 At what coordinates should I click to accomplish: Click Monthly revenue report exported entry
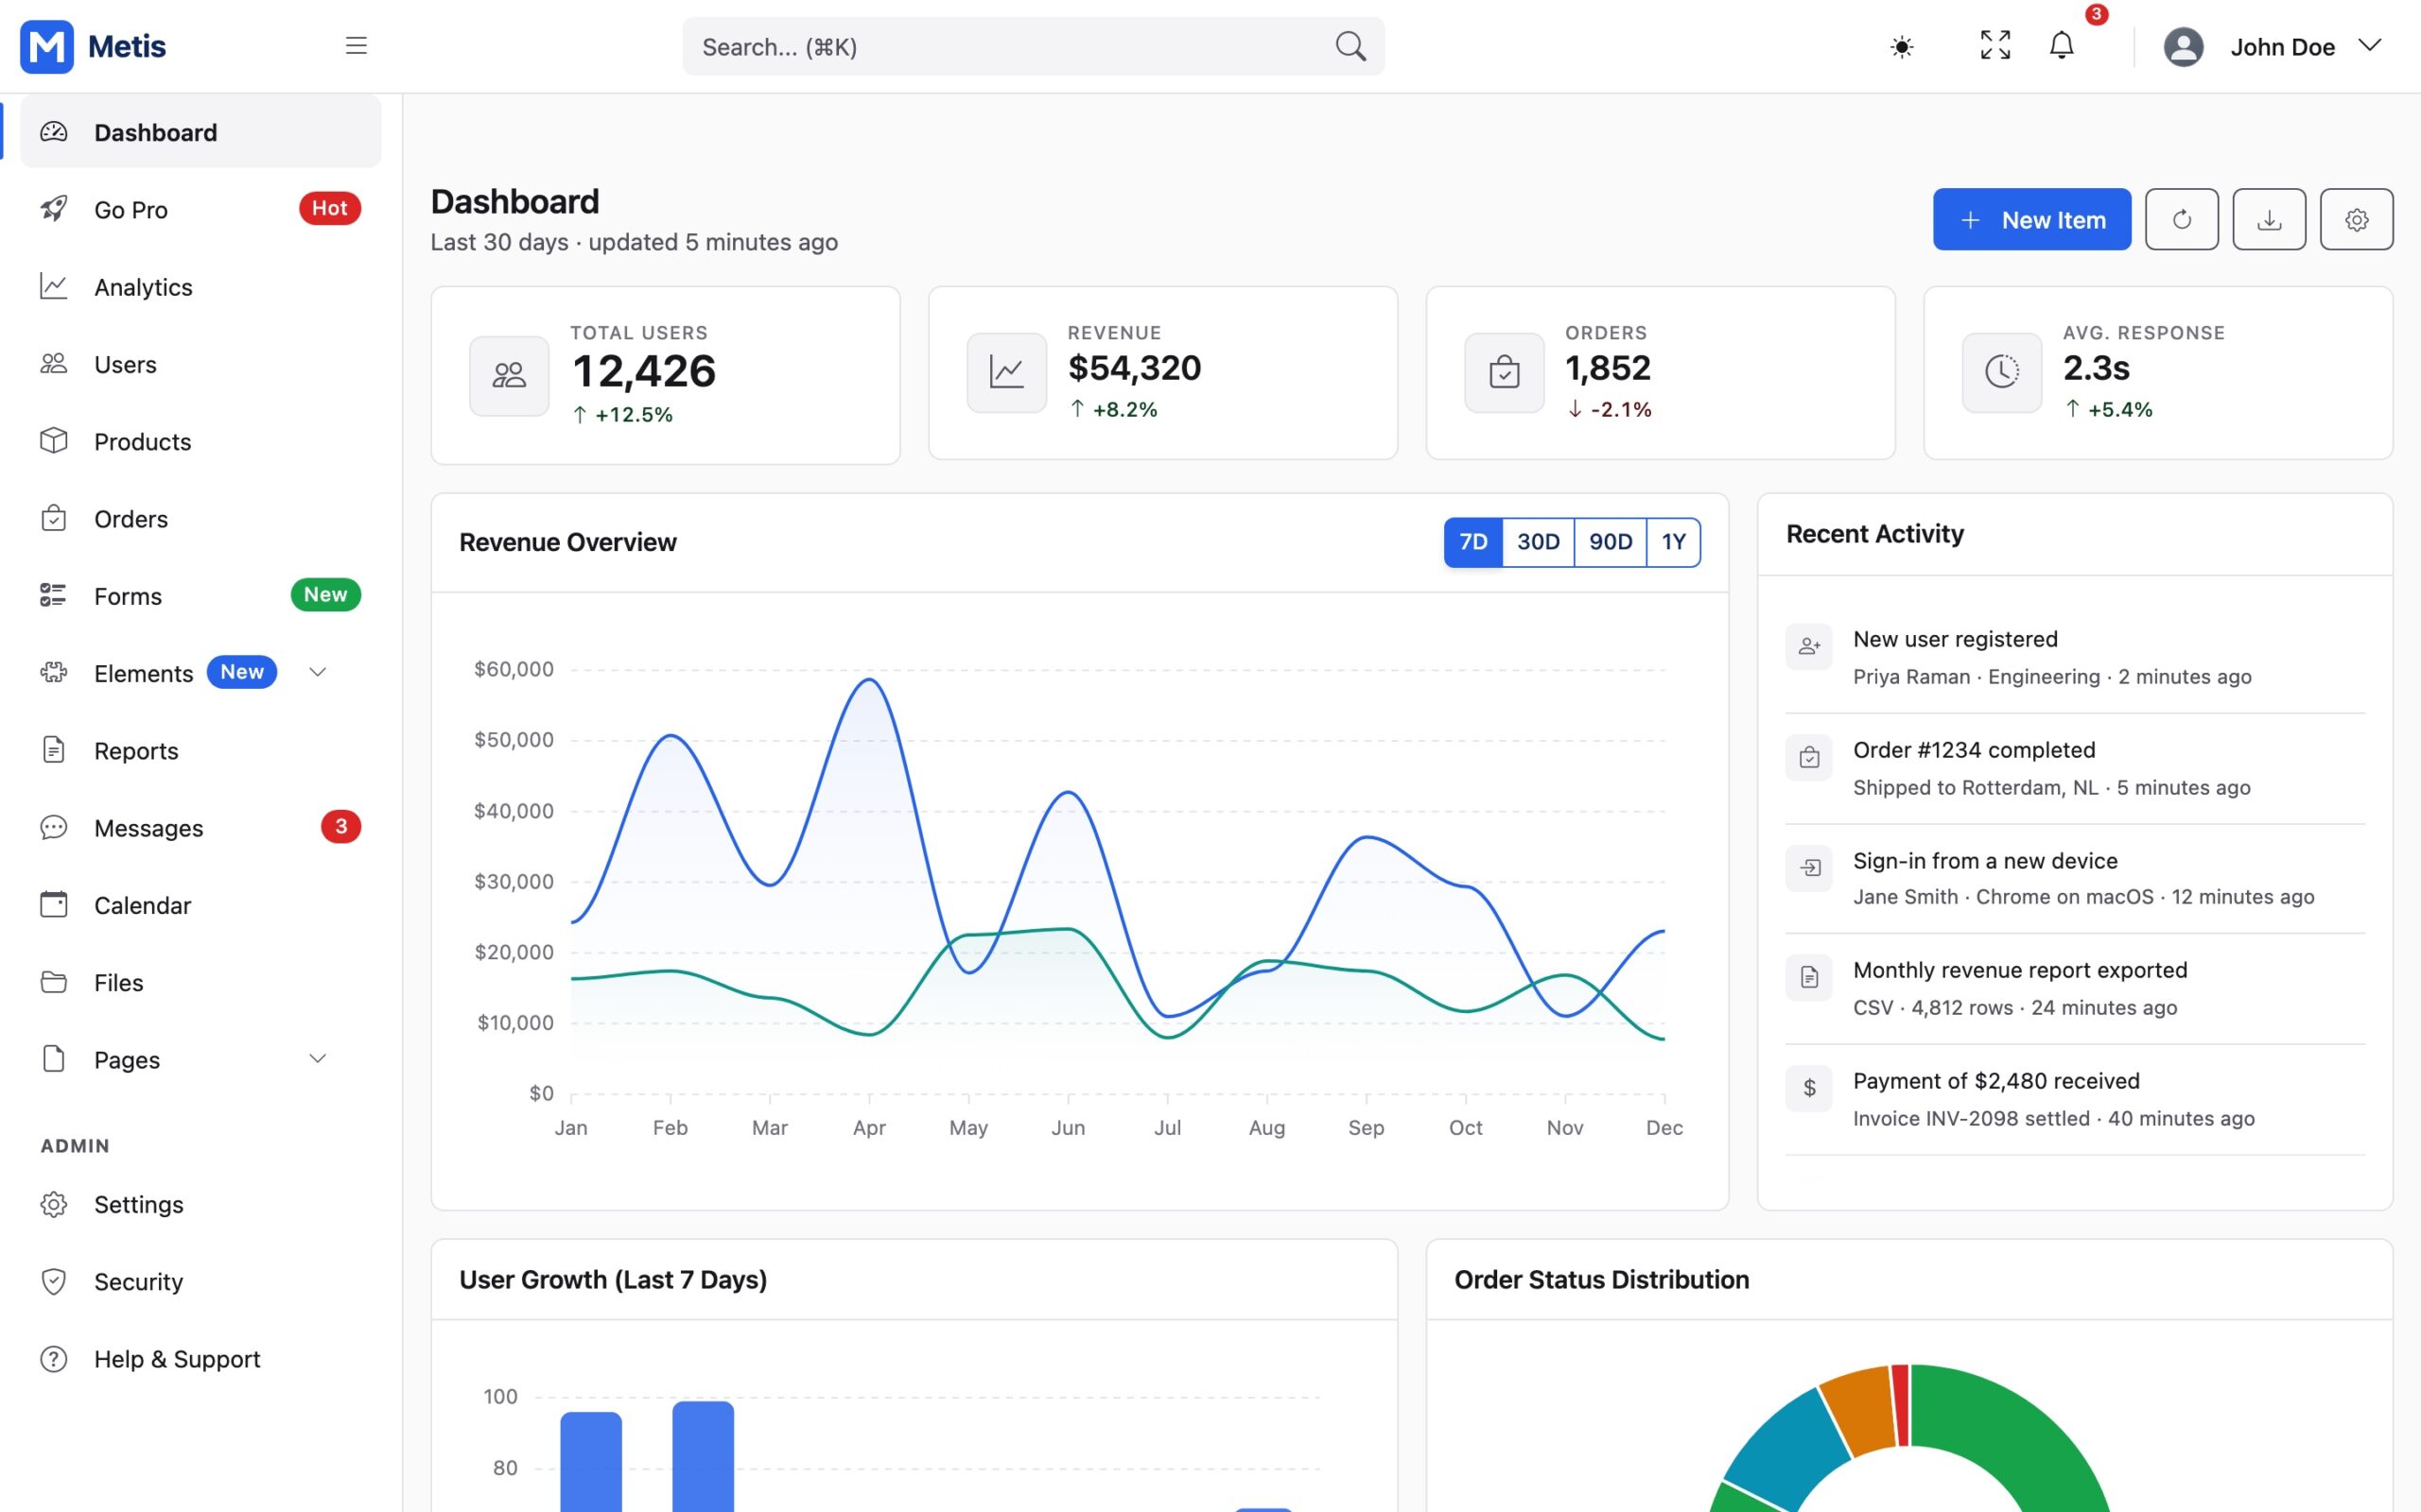tap(2075, 988)
